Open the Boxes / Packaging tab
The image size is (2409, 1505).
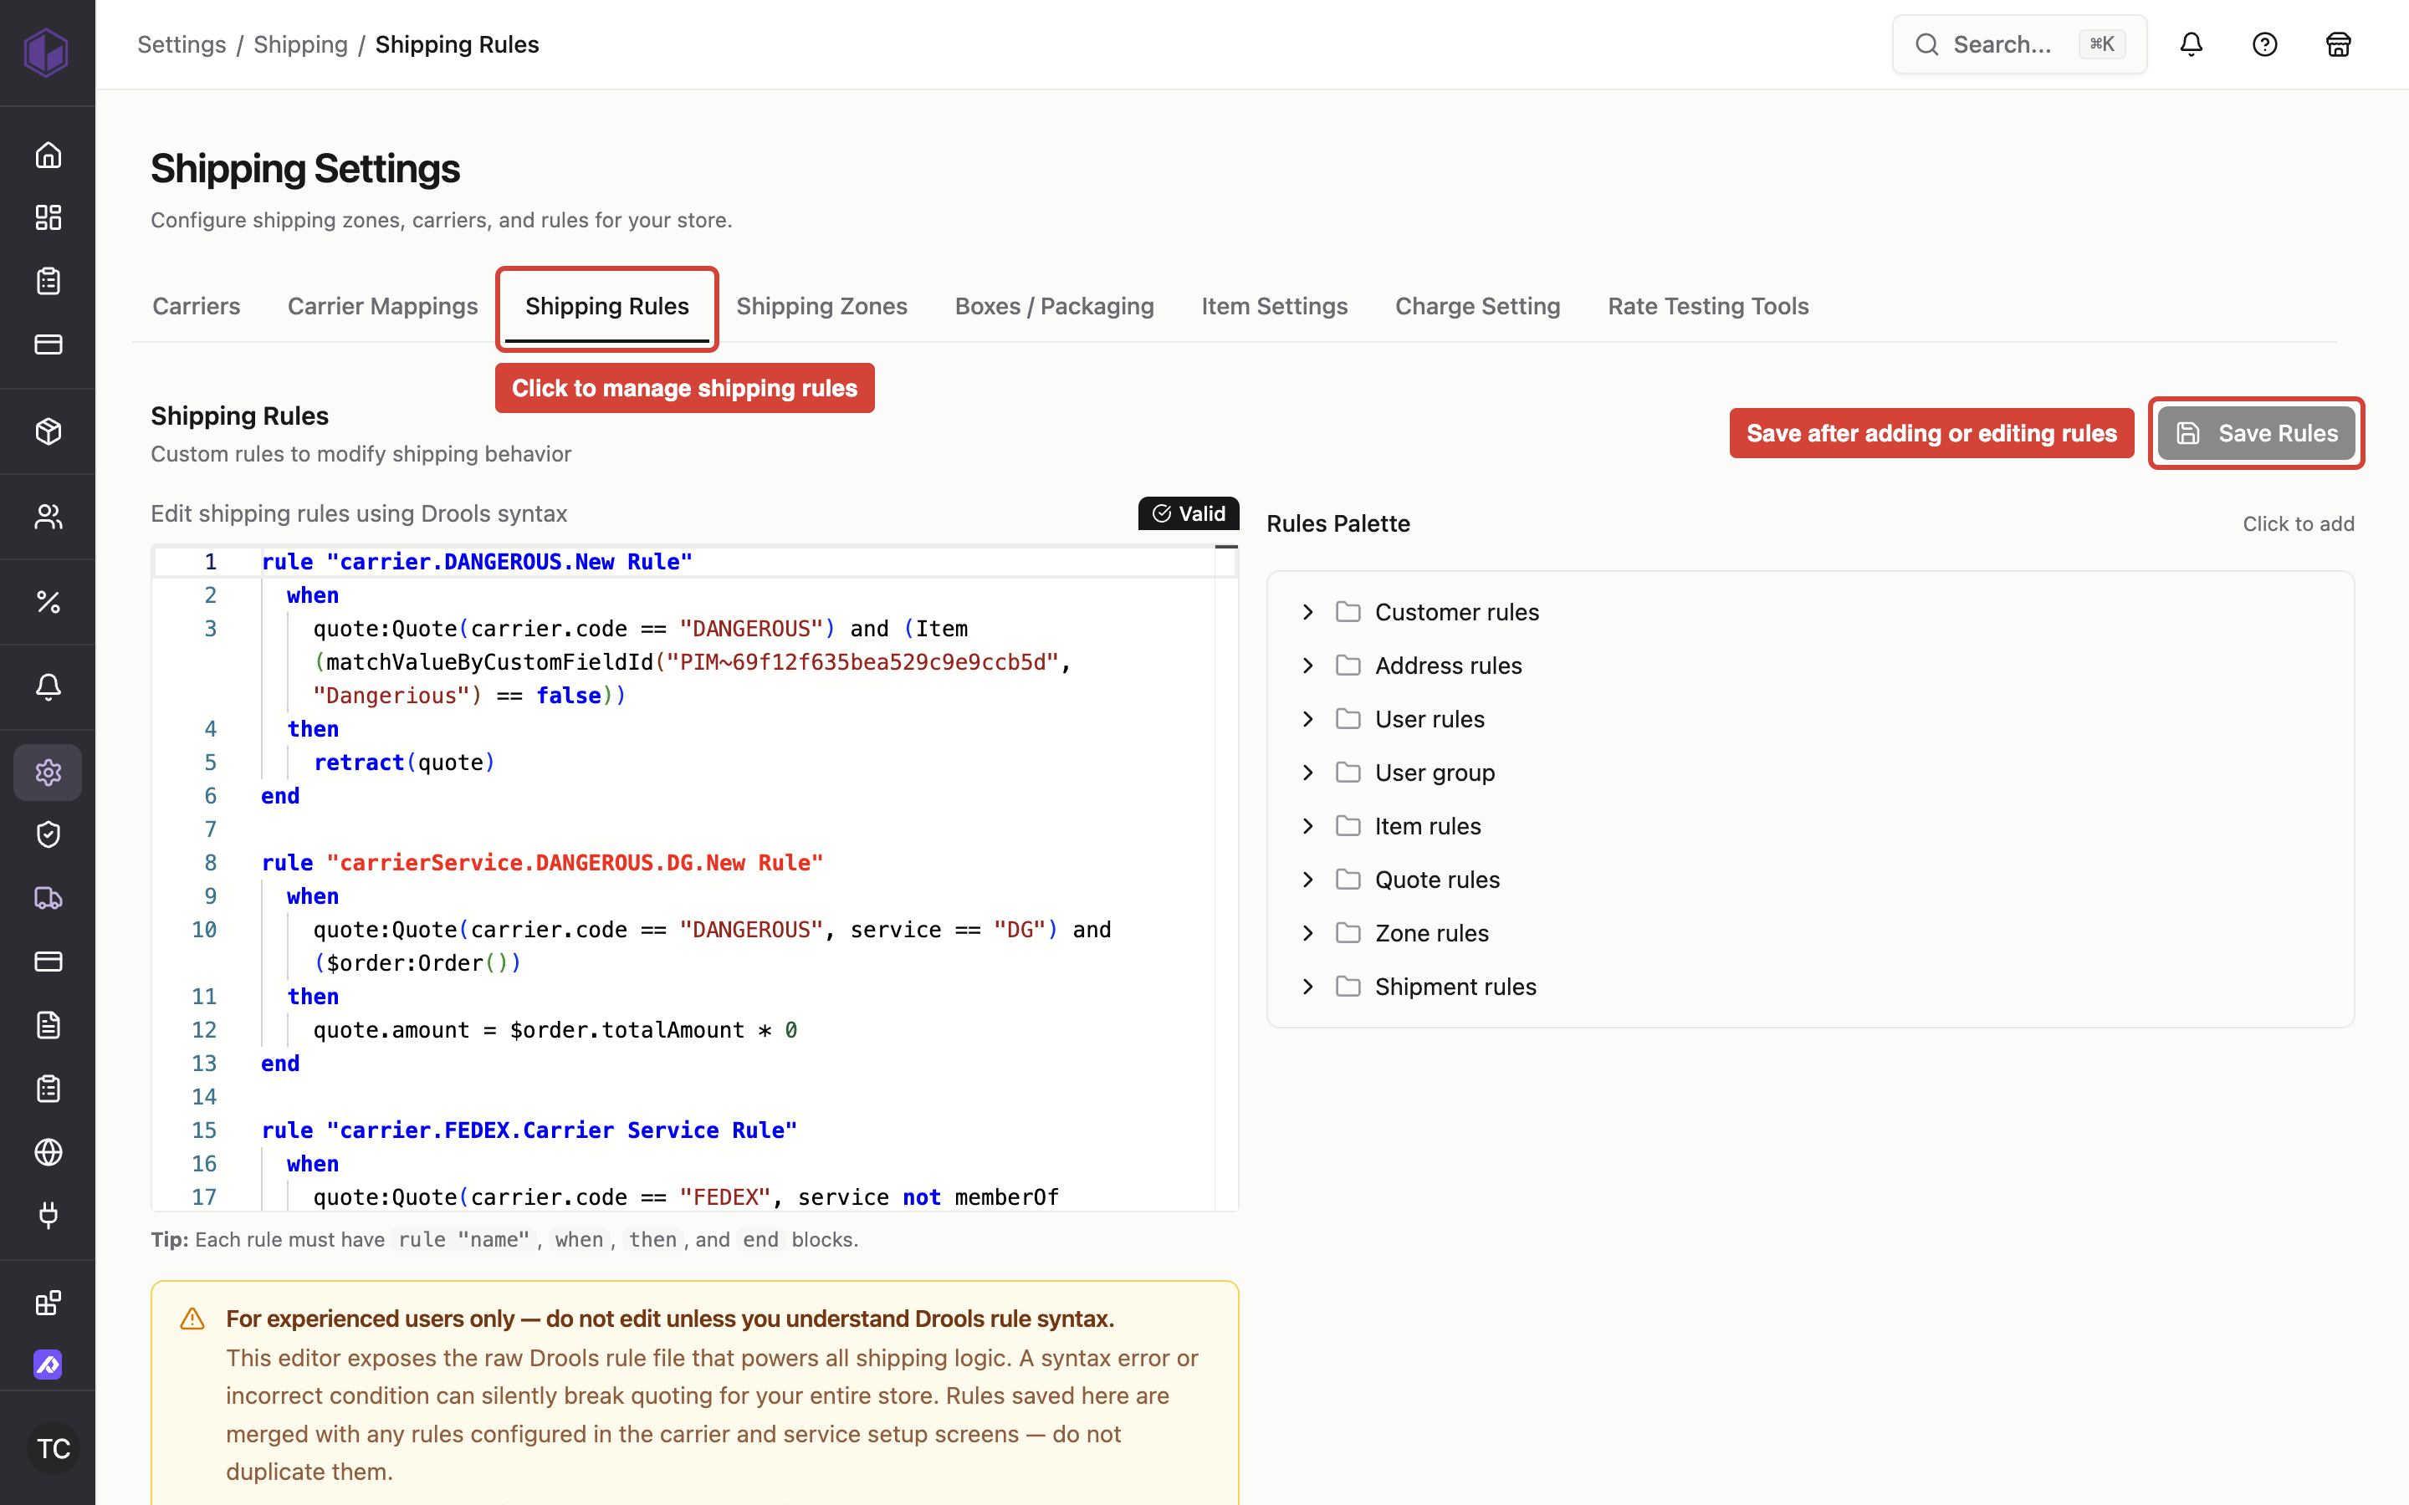[1054, 307]
